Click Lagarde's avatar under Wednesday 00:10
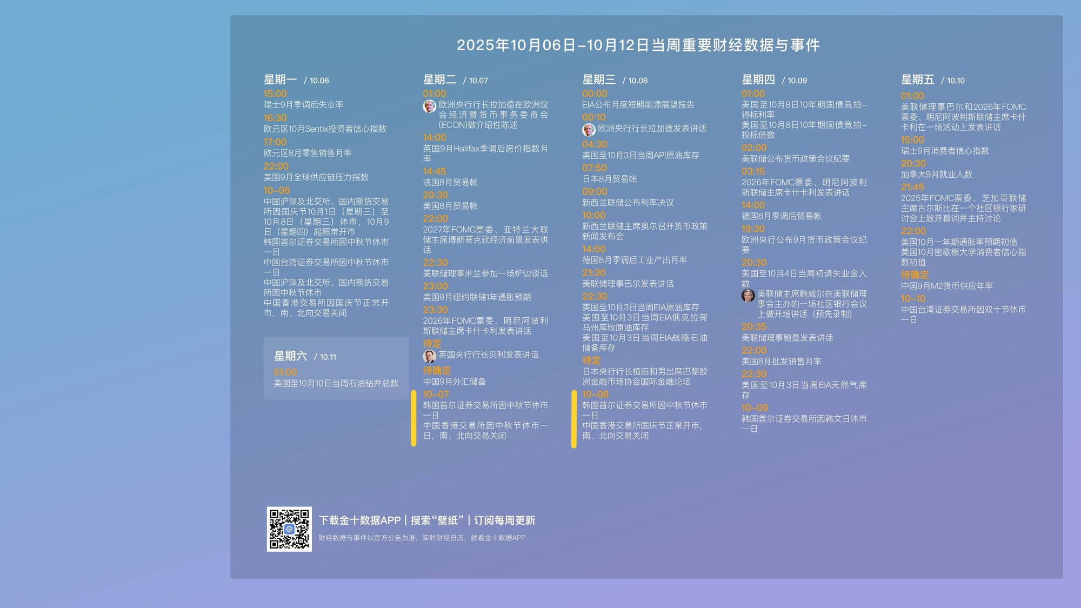The width and height of the screenshot is (1081, 608). coord(588,129)
